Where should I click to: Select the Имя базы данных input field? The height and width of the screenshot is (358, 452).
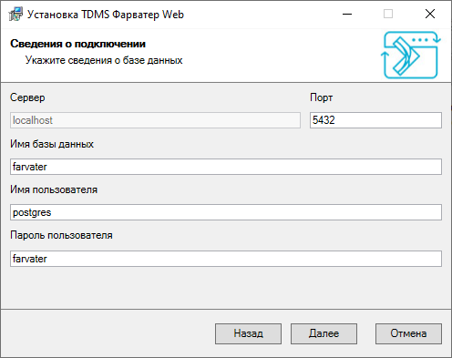point(226,167)
